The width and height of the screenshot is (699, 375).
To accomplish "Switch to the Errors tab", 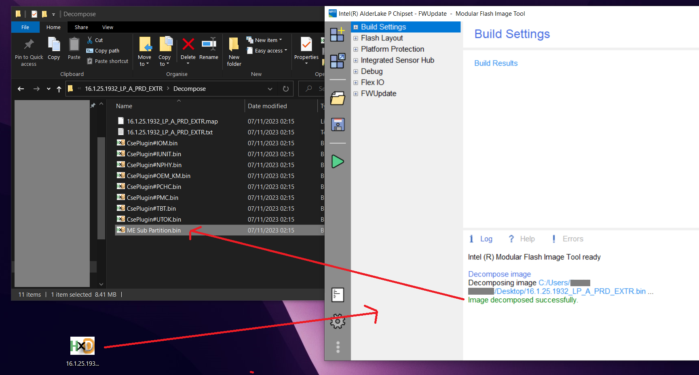I will click(567, 239).
